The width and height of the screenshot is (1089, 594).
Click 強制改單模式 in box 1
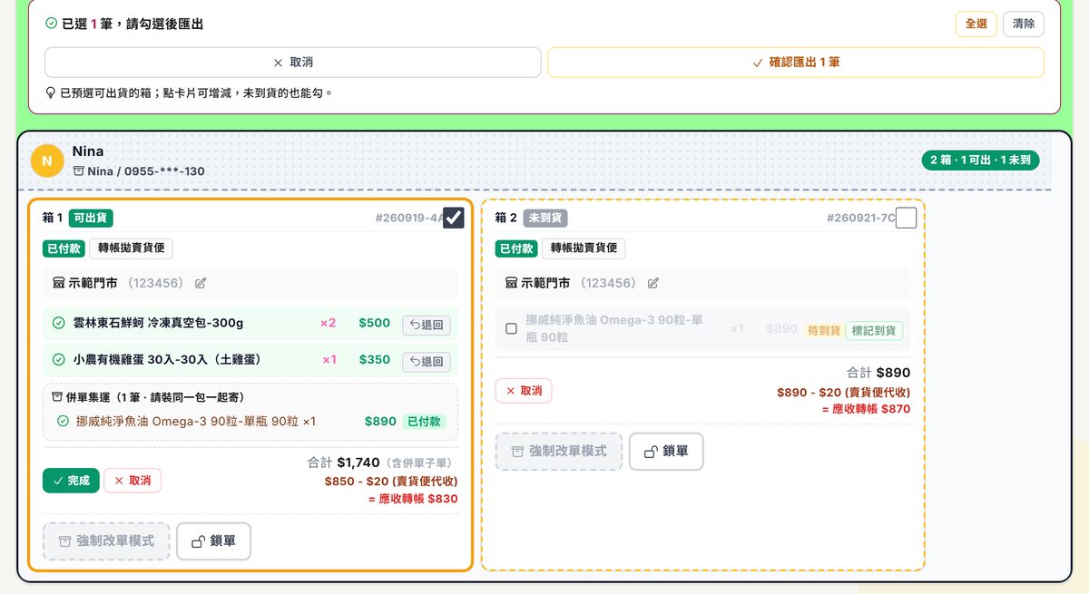click(x=106, y=541)
